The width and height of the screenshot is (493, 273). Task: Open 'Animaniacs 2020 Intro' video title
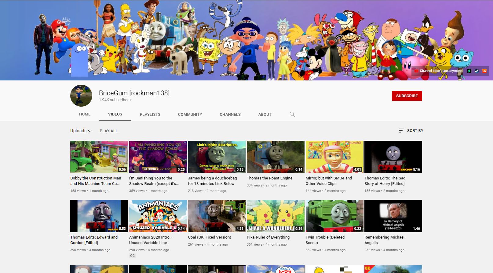pos(151,240)
